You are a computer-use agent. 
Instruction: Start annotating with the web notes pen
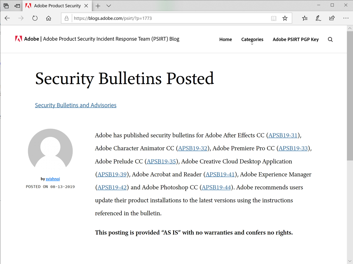tap(318, 18)
